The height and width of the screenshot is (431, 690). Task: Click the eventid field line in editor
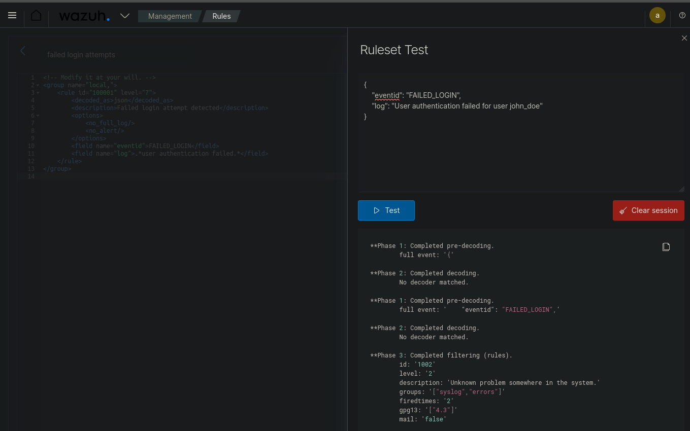[x=145, y=146]
